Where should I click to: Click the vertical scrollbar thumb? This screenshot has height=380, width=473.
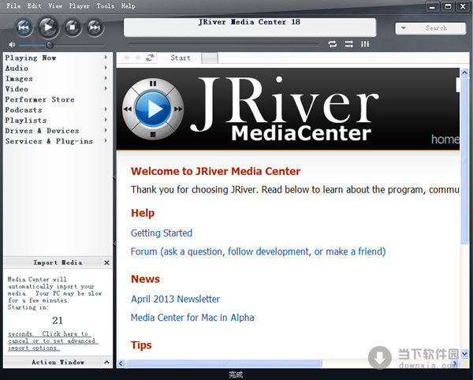(464, 160)
